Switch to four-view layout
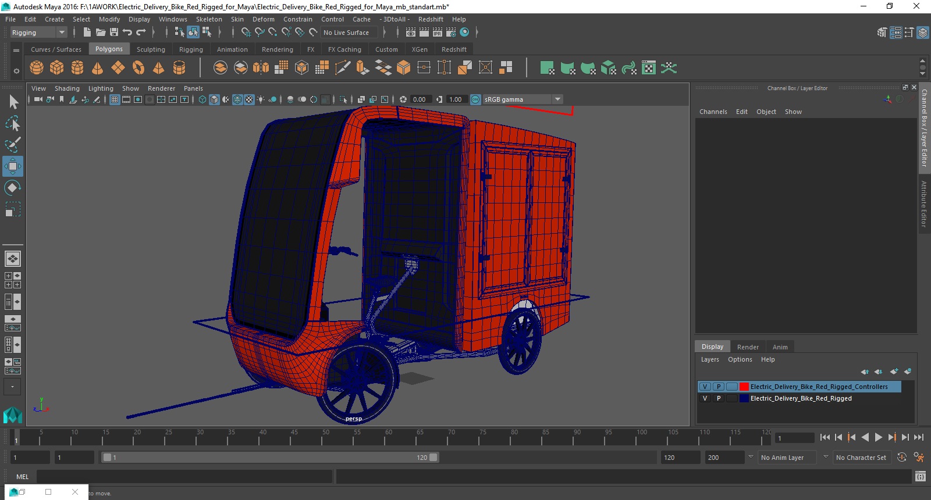This screenshot has width=931, height=500. click(13, 280)
